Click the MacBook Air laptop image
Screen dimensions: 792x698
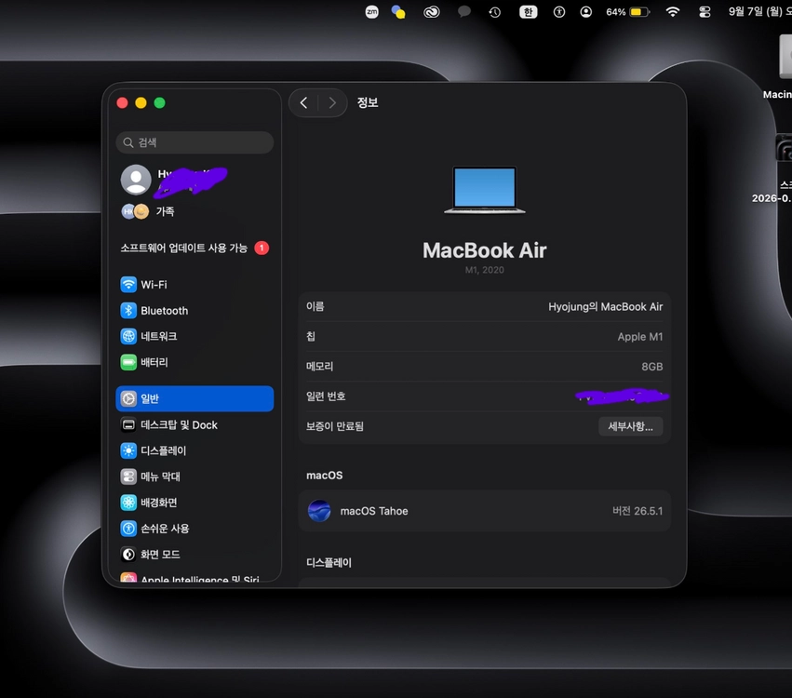coord(484,190)
